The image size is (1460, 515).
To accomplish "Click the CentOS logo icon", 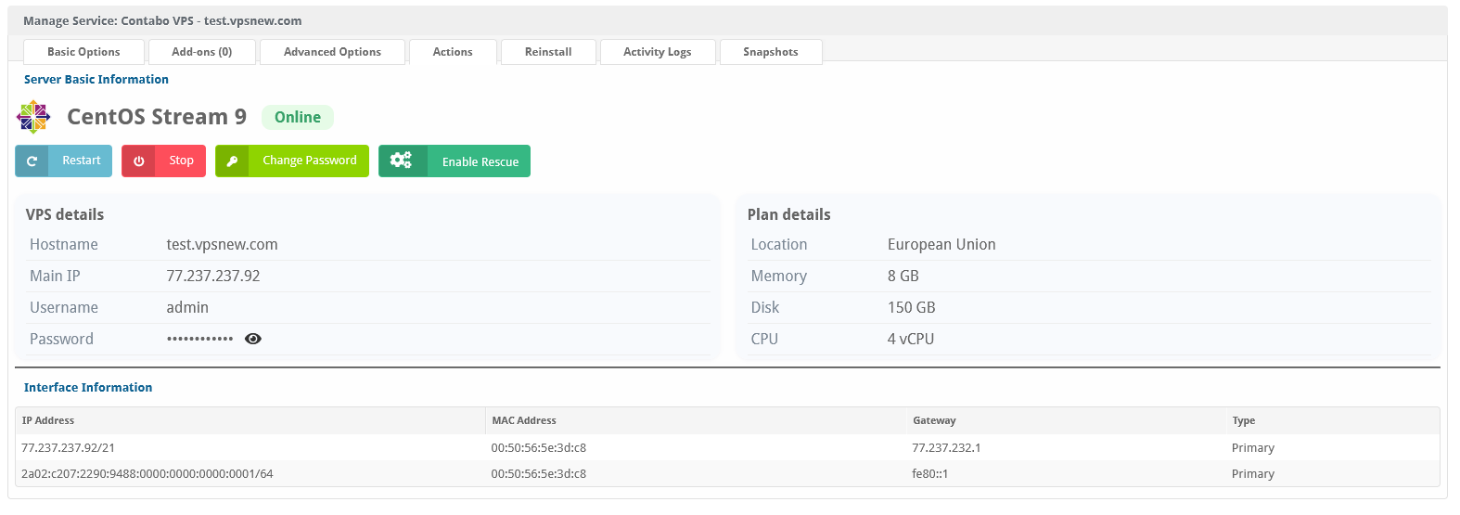I will click(x=33, y=117).
